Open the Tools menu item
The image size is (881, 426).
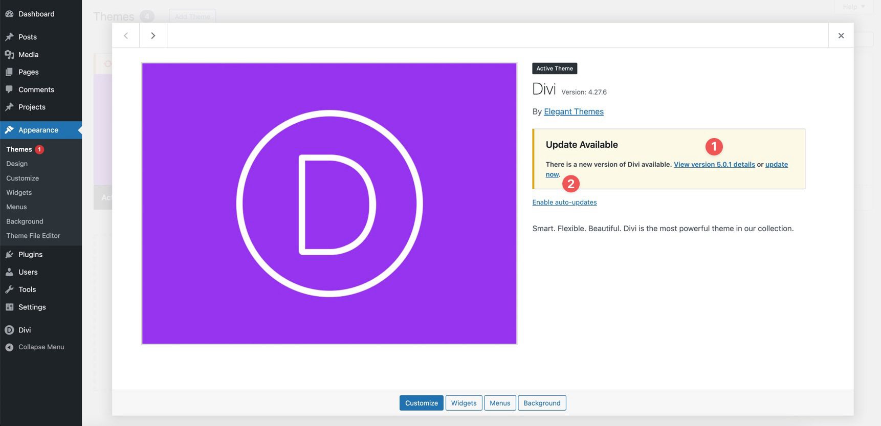click(x=41, y=289)
